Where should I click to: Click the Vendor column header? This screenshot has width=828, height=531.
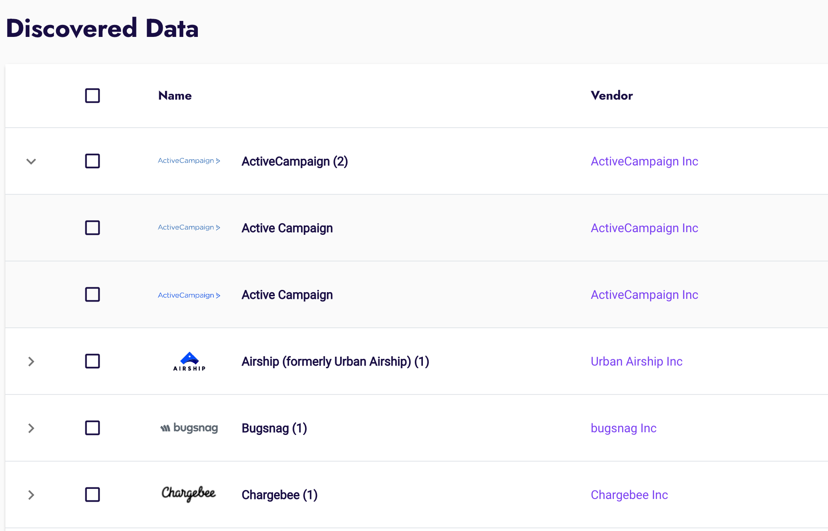pos(611,96)
